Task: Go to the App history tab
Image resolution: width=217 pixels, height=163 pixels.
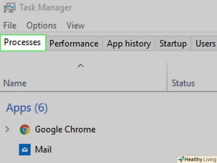Action: tap(129, 44)
